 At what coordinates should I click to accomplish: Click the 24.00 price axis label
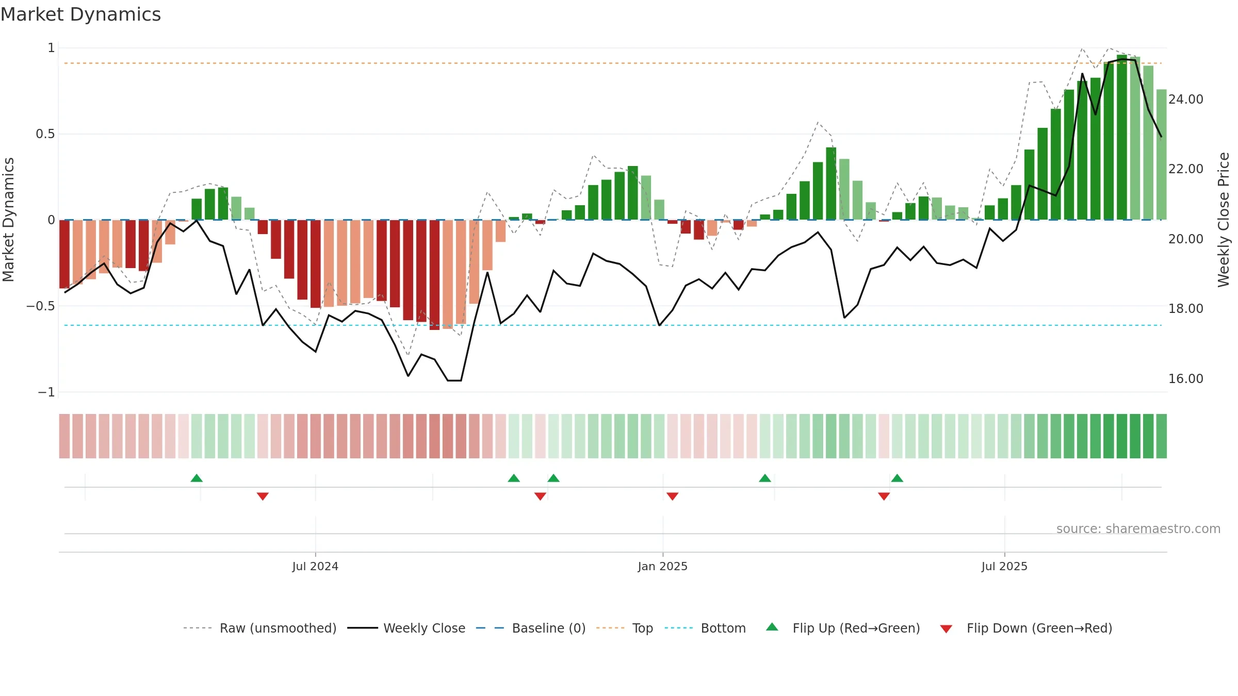click(1185, 99)
